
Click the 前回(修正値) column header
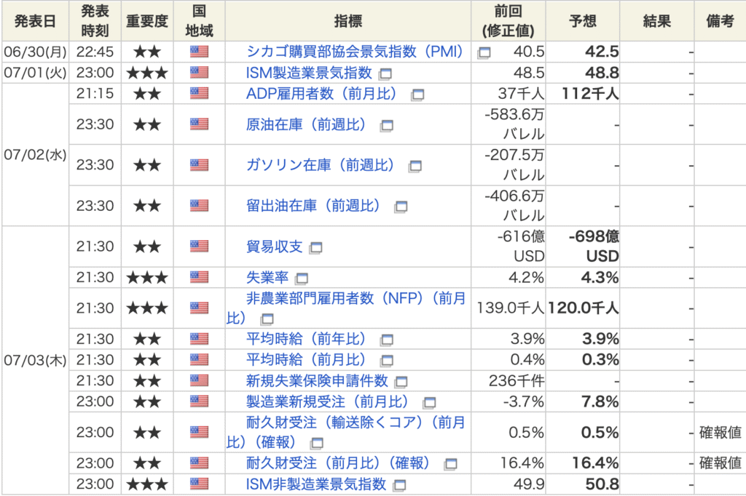tap(508, 21)
